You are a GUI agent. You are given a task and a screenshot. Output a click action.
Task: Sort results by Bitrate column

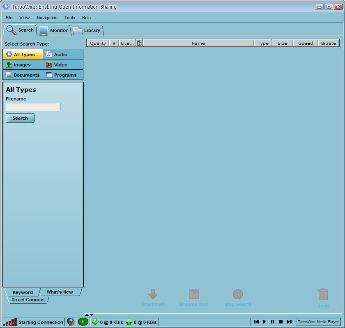pos(329,43)
